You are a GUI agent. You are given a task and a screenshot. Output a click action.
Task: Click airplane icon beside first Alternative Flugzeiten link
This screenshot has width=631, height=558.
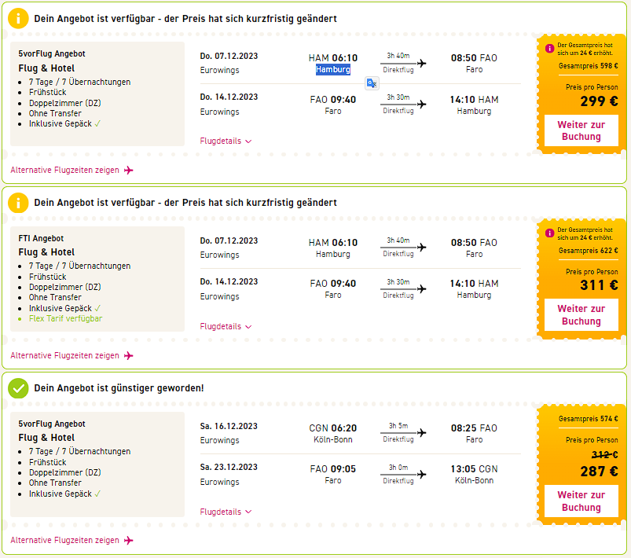point(129,171)
